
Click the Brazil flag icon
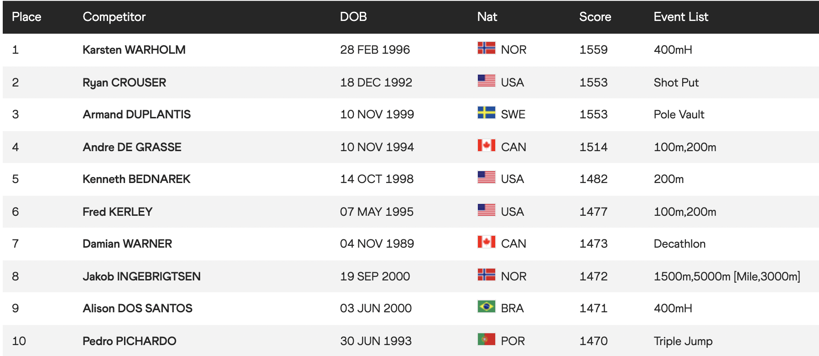486,307
